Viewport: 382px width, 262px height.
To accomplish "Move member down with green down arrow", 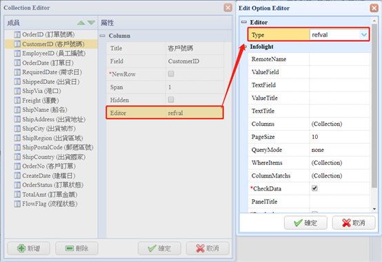I will pos(91,23).
